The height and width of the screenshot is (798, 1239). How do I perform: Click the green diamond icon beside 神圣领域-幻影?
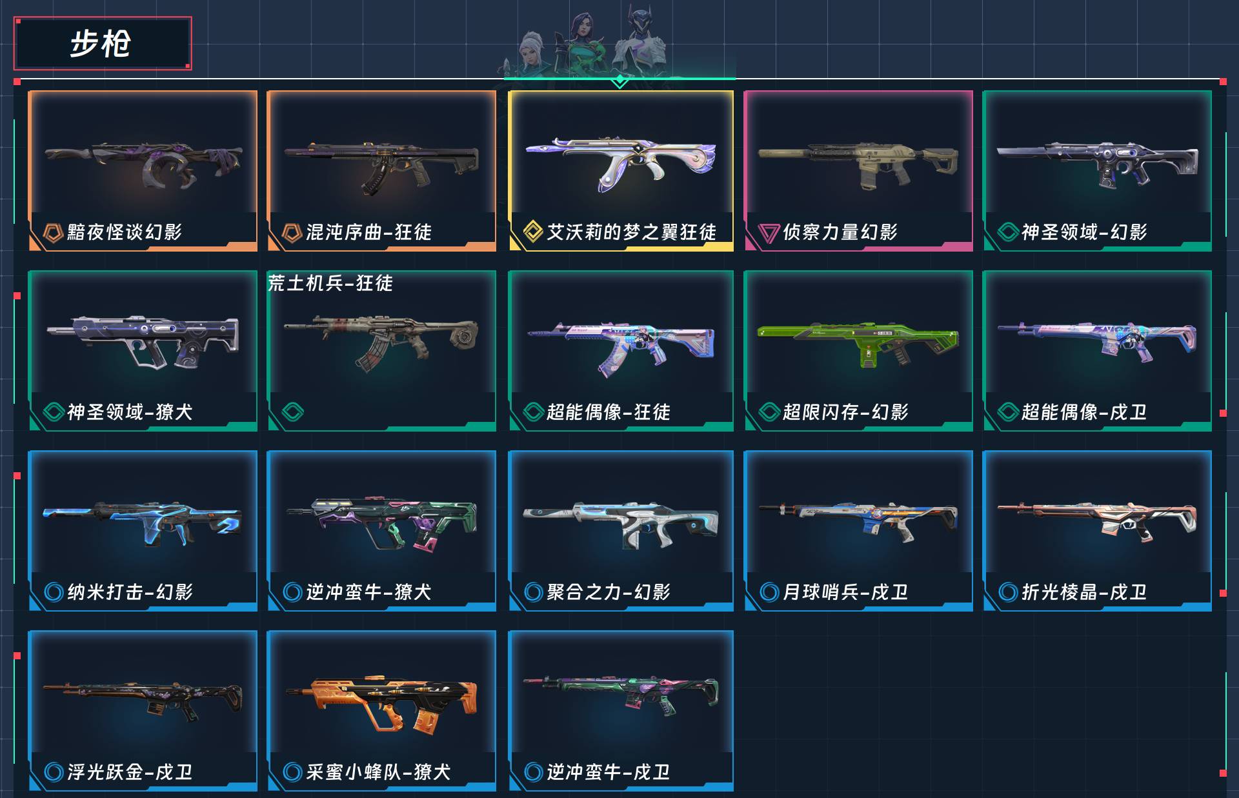click(1008, 232)
